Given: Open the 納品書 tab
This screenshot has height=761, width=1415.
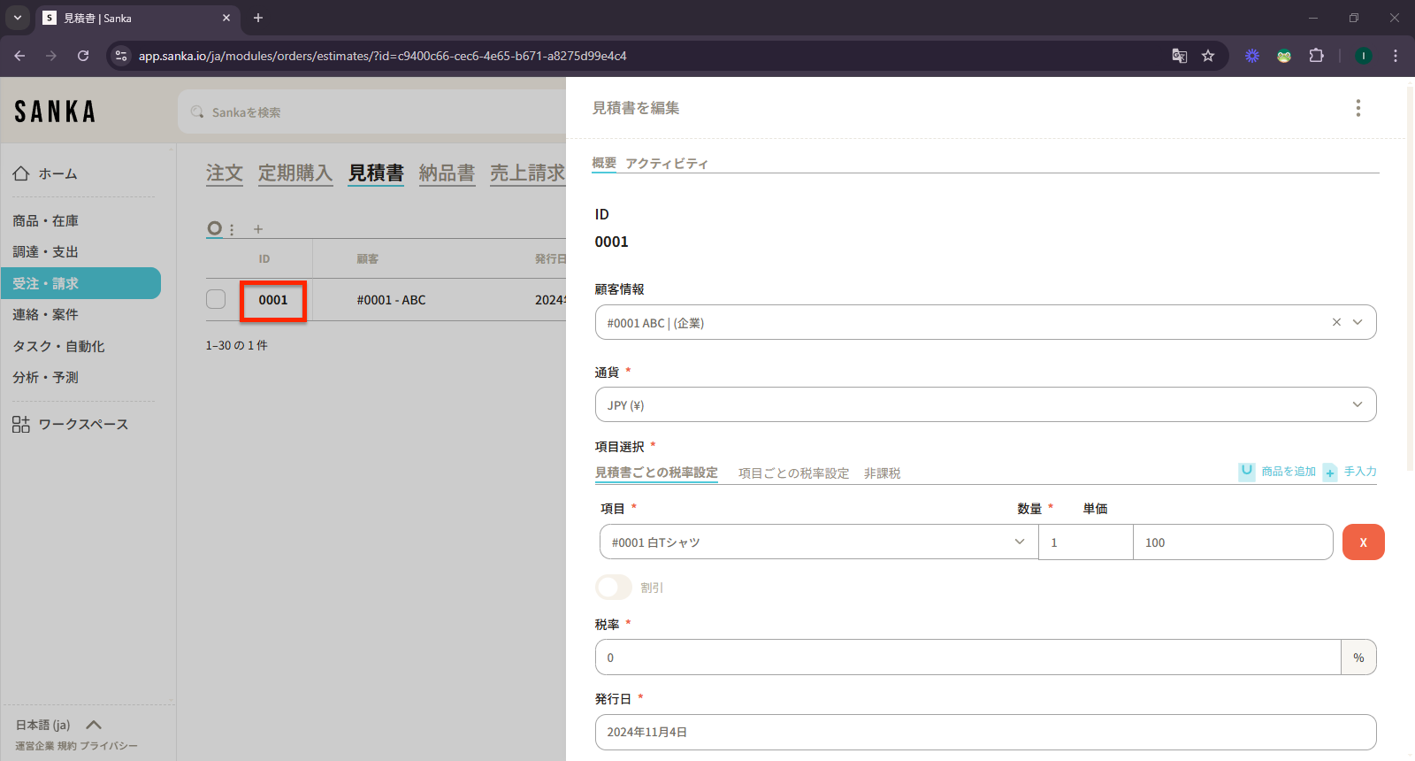Looking at the screenshot, I should (447, 173).
